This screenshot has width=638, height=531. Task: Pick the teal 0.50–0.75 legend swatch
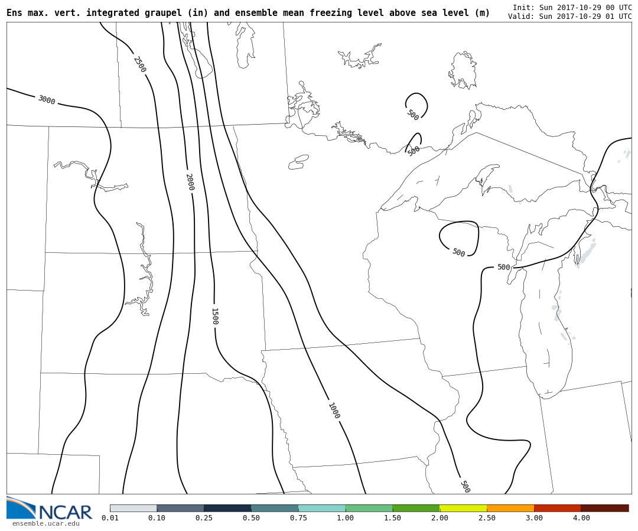coord(275,508)
